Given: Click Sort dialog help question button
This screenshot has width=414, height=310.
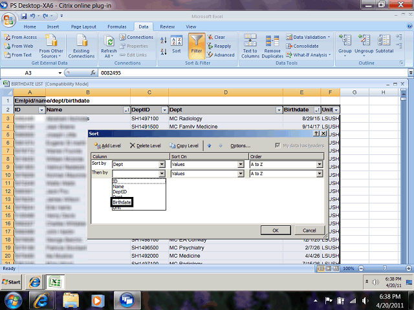Looking at the screenshot, I should coord(316,134).
